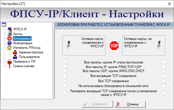Click the header 'БЛОКИРОВКИ ПРИ РАБОТЕ С УСТАНОВЛЕННЫМ ТУННЕЛЕМ'
174x110 pixels.
click(114, 25)
